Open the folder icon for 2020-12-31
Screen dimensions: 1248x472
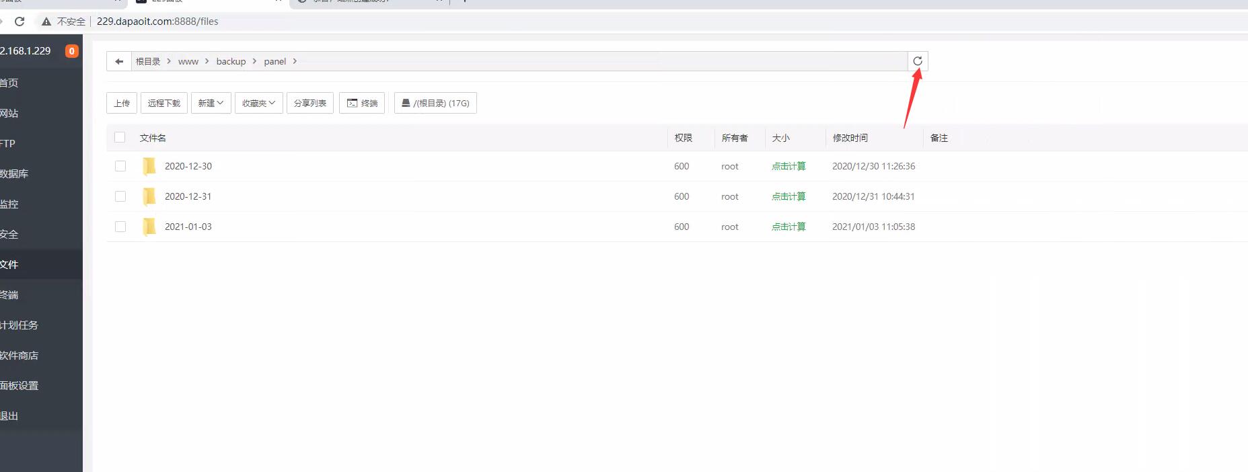coord(149,196)
